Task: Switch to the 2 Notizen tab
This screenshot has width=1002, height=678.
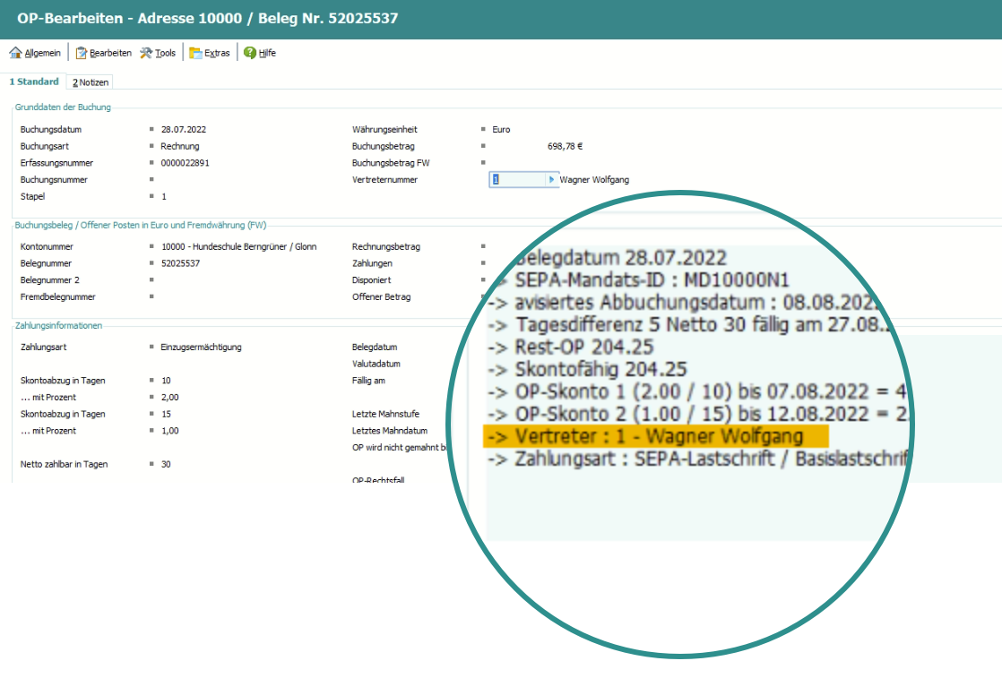Action: (91, 82)
